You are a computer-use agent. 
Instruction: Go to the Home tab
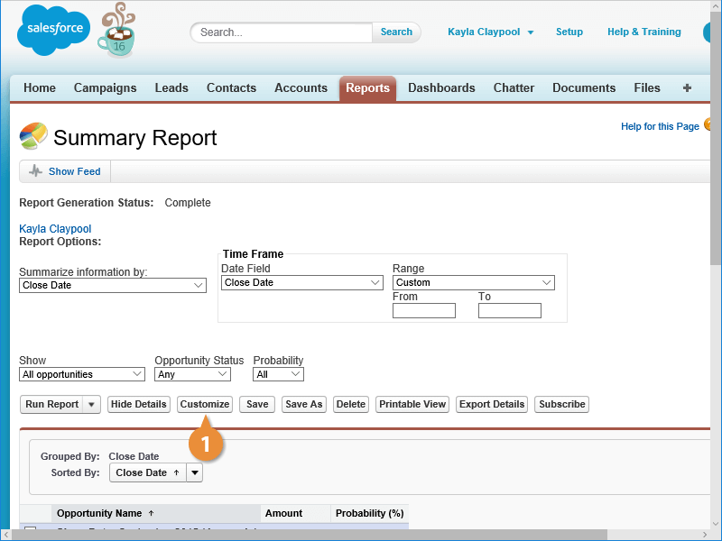click(x=40, y=87)
